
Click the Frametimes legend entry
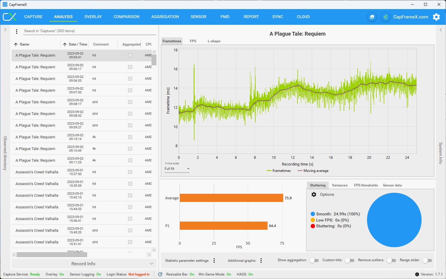point(279,171)
